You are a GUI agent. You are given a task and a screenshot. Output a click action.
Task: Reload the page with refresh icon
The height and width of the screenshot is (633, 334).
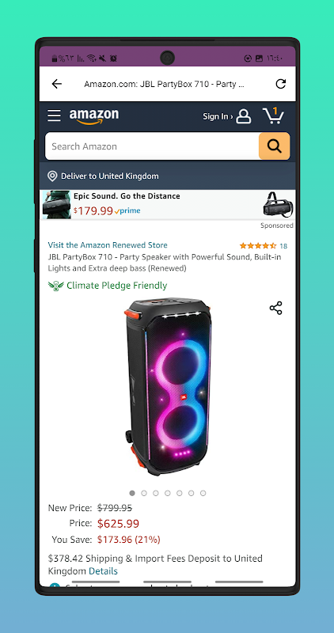(x=280, y=84)
